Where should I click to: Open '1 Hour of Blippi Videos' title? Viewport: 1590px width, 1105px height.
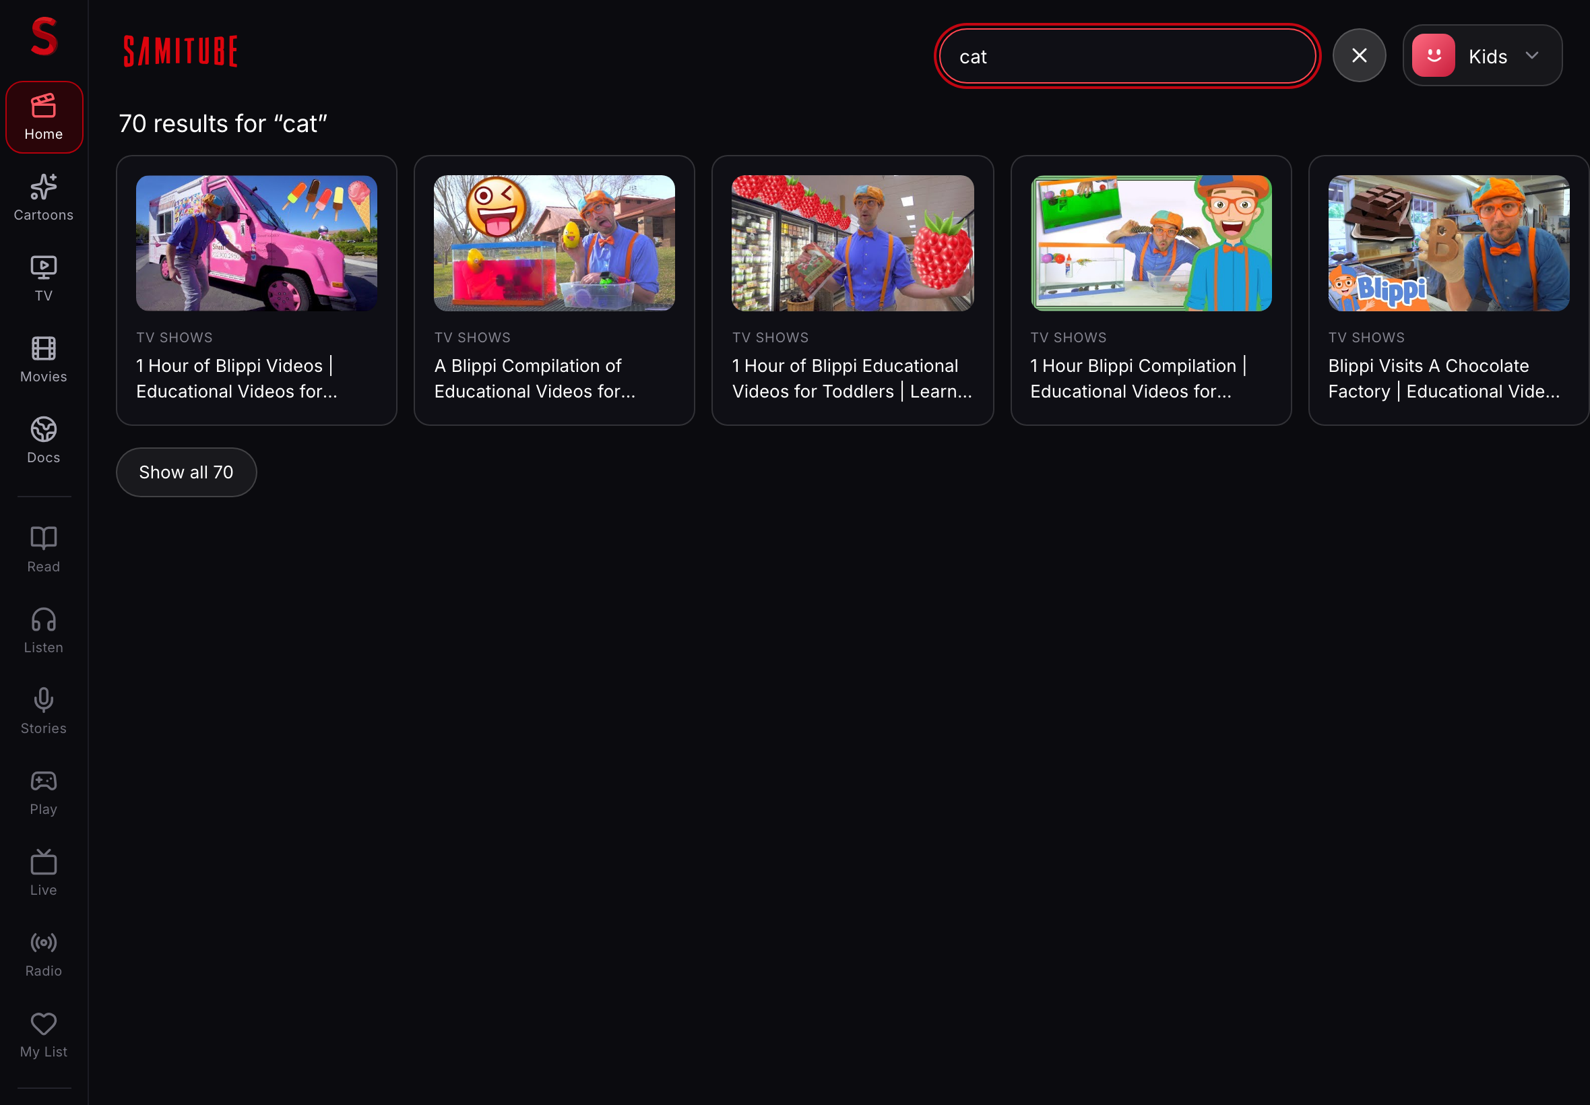pos(236,379)
